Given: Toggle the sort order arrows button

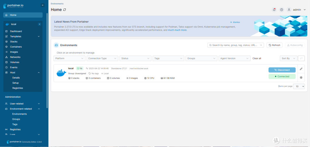Looking at the screenshot, I should (301, 58).
